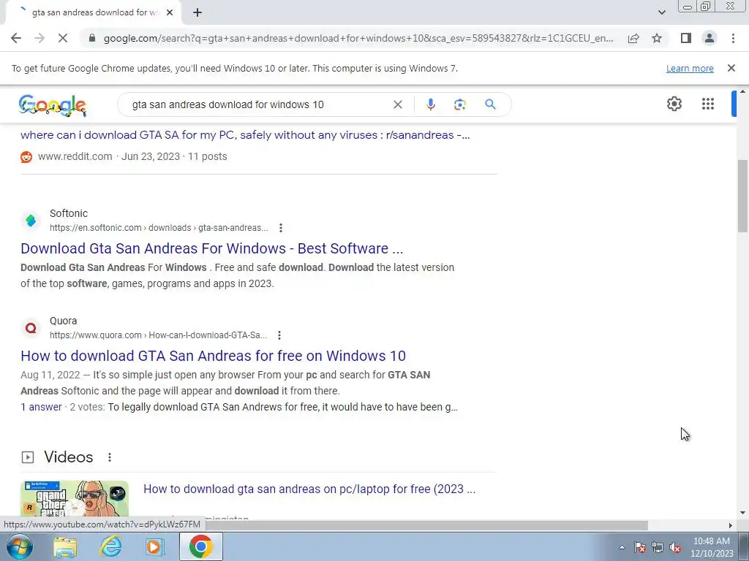Image resolution: width=749 pixels, height=561 pixels.
Task: Open Download Gta San Andreas For Windows link
Action: point(211,248)
